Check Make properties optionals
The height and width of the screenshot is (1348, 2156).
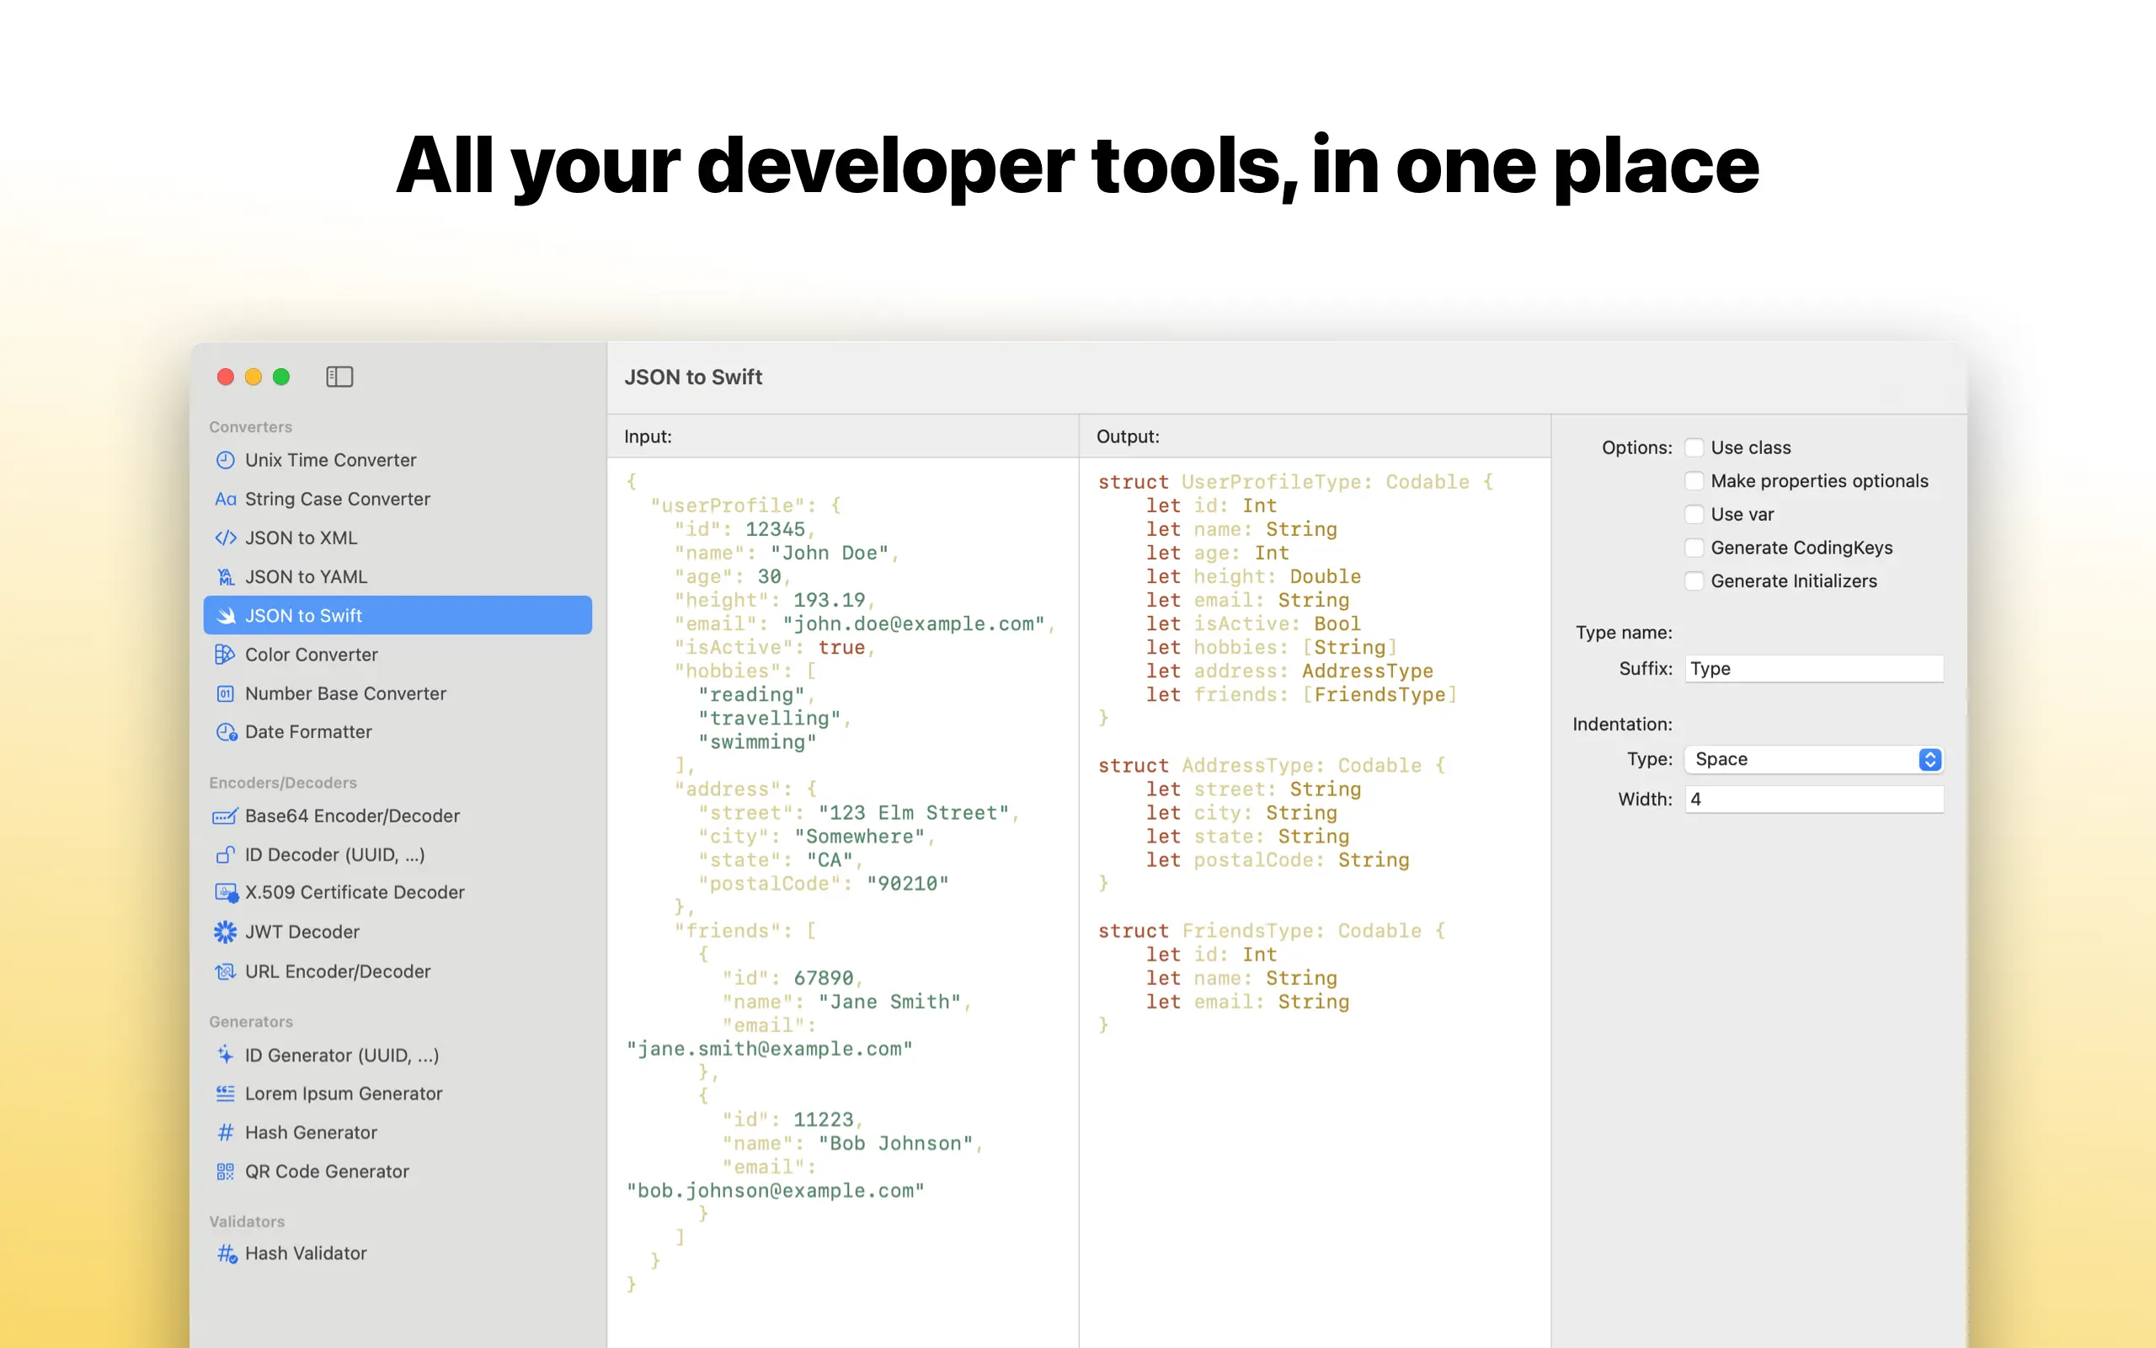pyautogui.click(x=1694, y=481)
